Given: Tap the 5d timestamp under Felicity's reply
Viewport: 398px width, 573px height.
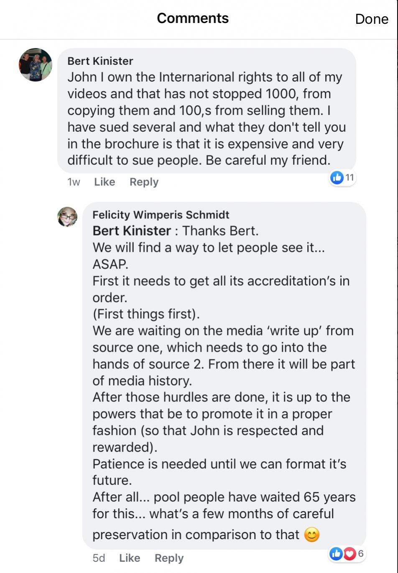Looking at the screenshot, I should click(99, 558).
